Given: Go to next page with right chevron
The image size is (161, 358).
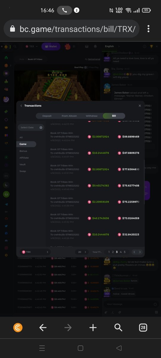Looking at the screenshot, I should pyautogui.click(x=140, y=252).
